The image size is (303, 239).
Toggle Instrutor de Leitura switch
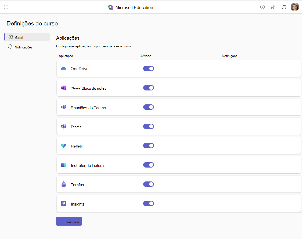tap(148, 165)
